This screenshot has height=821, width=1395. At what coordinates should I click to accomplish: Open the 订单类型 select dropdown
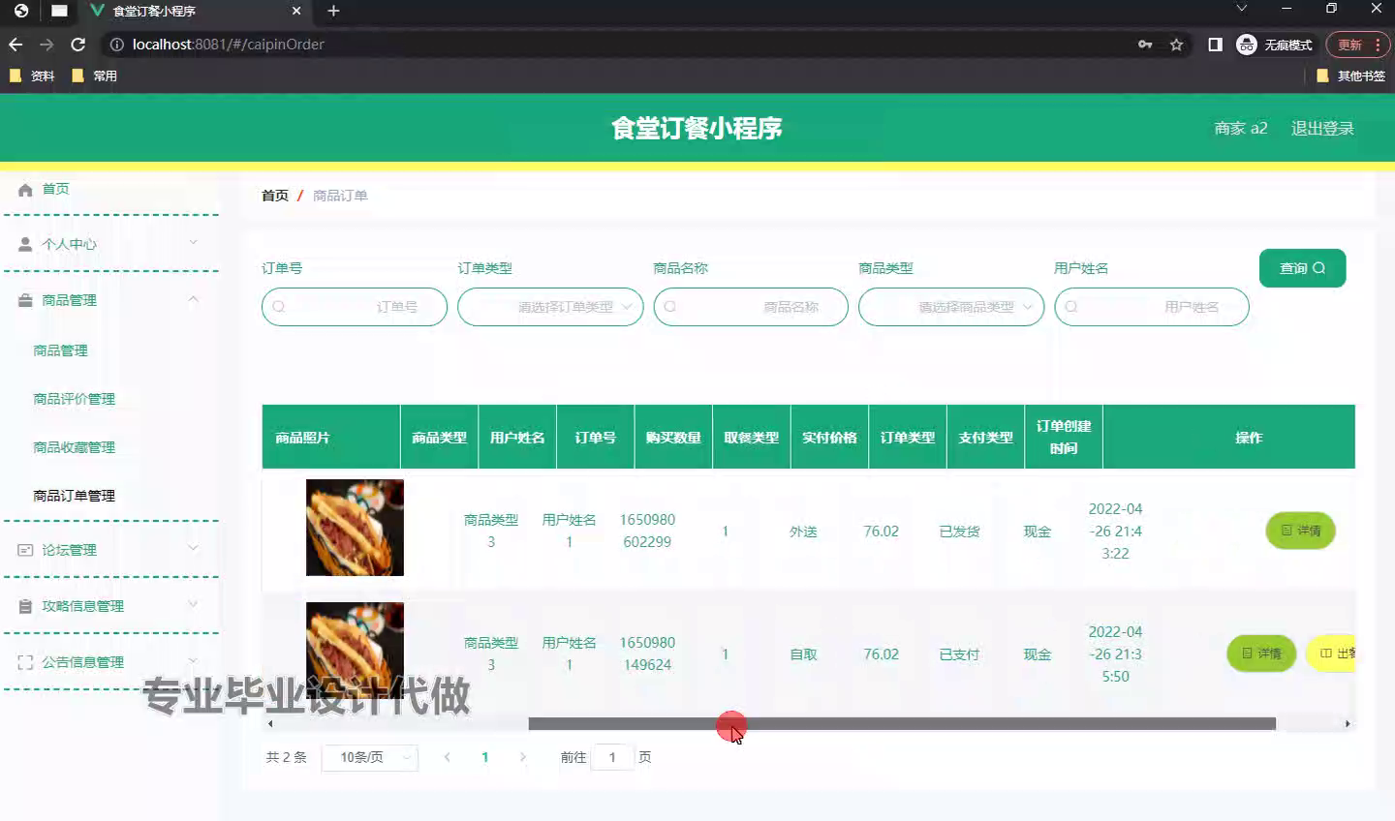(x=550, y=307)
